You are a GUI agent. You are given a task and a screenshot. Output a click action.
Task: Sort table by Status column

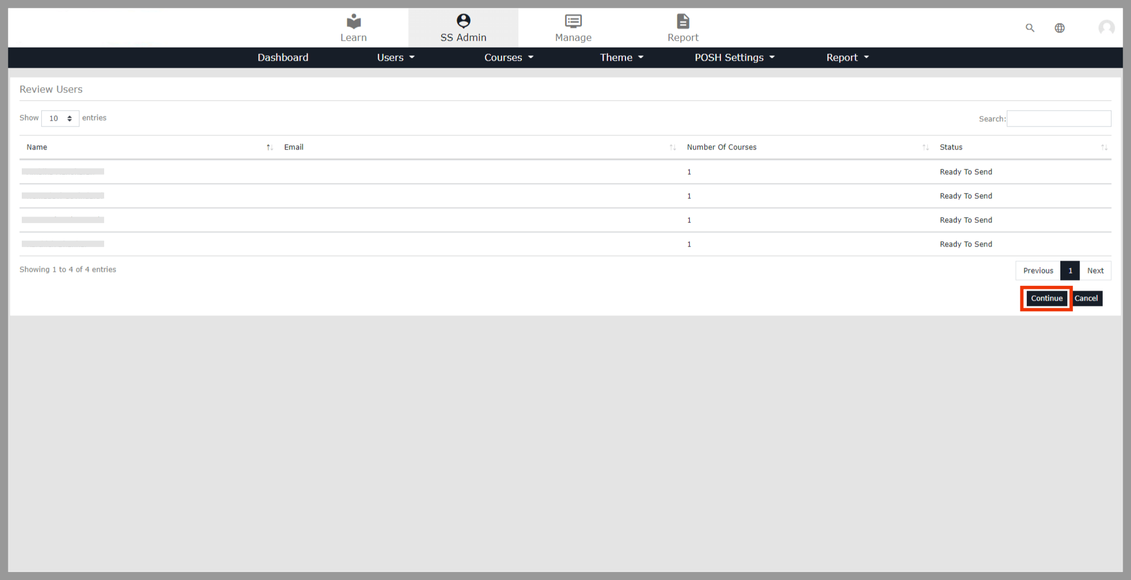click(1104, 148)
